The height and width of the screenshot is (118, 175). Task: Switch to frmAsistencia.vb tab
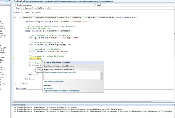pos(51,1)
